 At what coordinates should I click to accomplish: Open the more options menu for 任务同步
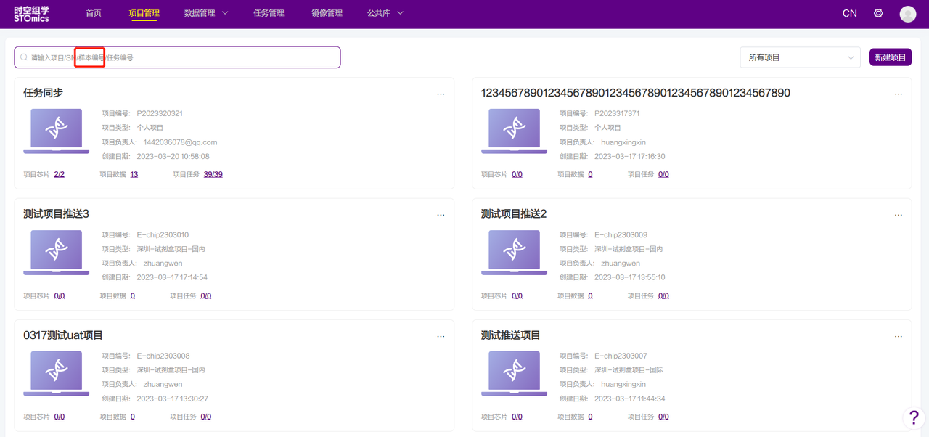coord(441,94)
